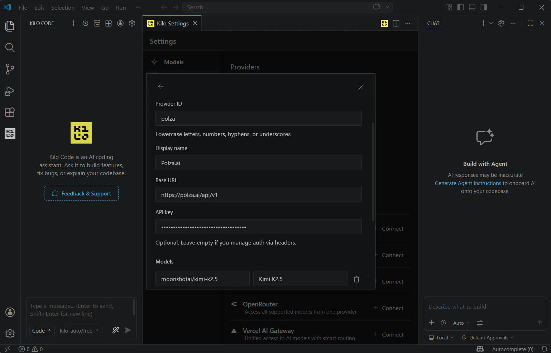
Task: Open the Edit menu
Action: [39, 8]
